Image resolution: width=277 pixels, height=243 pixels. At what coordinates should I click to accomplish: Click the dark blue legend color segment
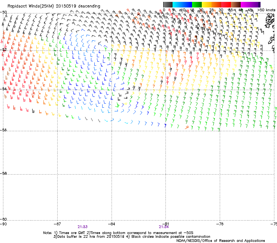pyautogui.click(x=187, y=4)
